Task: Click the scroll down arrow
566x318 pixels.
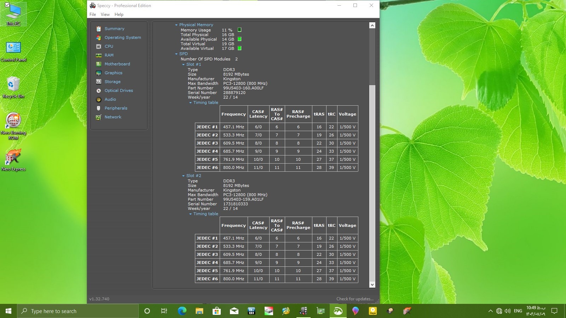Action: pyautogui.click(x=372, y=284)
